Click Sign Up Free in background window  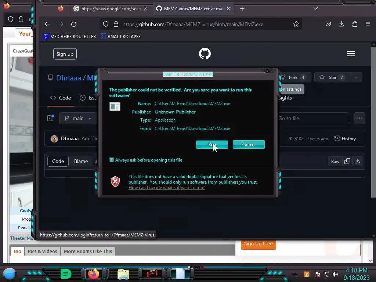258,244
